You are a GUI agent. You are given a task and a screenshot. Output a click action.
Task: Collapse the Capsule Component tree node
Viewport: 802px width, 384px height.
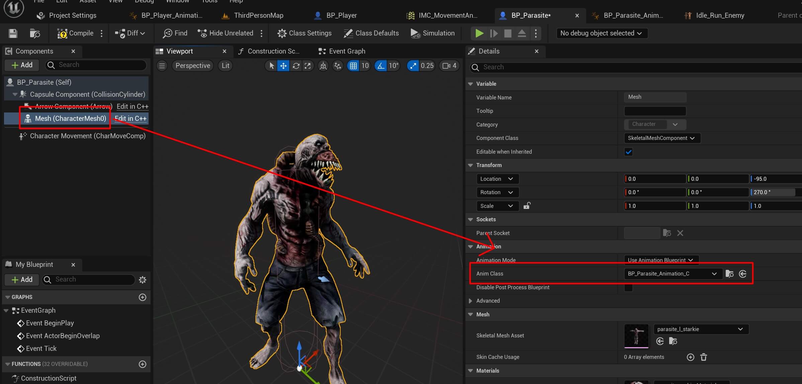tap(15, 94)
